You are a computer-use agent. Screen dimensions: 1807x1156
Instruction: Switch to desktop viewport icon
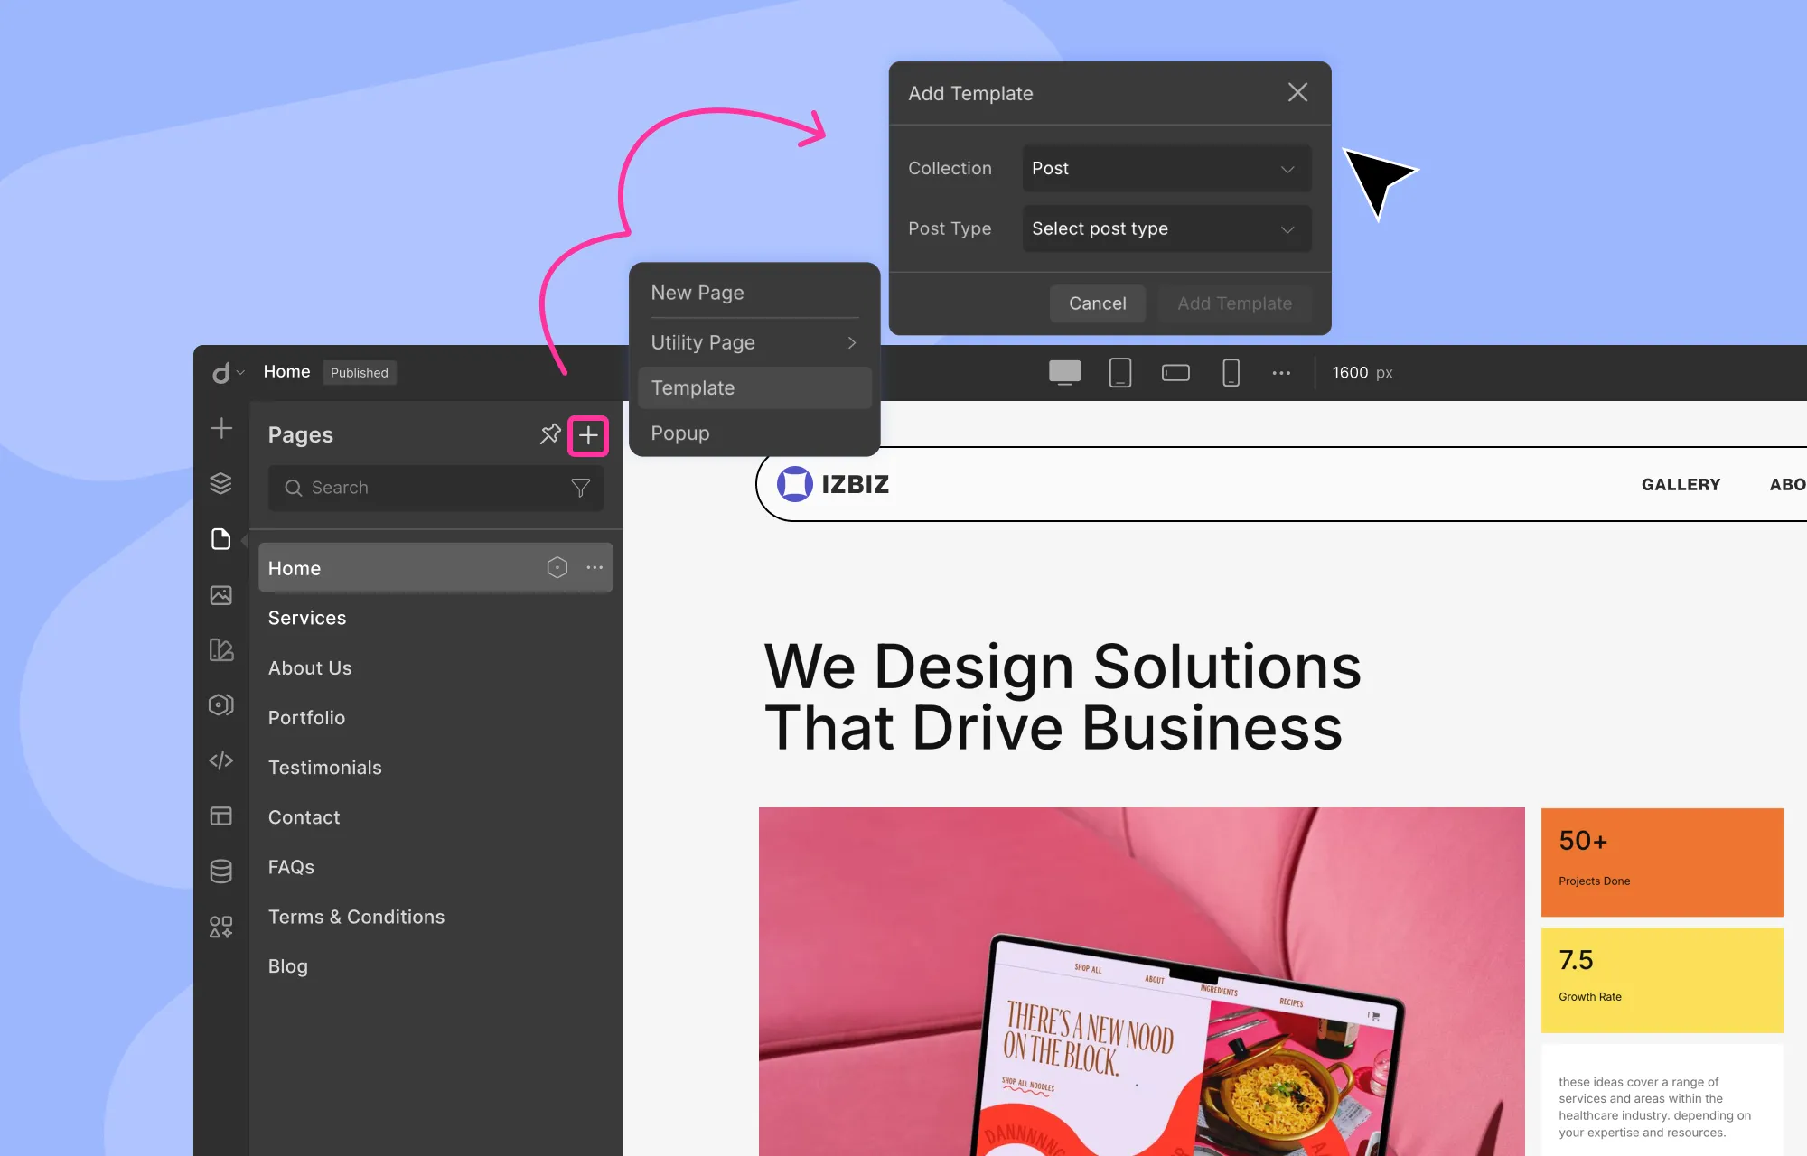[x=1064, y=372]
